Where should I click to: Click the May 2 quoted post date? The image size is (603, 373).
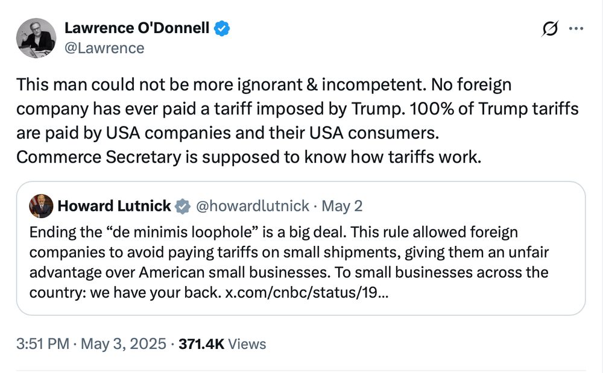point(342,206)
